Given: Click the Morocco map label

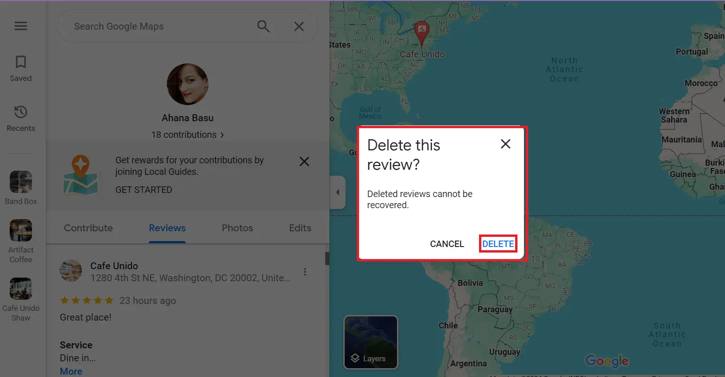Looking at the screenshot, I should tap(701, 83).
